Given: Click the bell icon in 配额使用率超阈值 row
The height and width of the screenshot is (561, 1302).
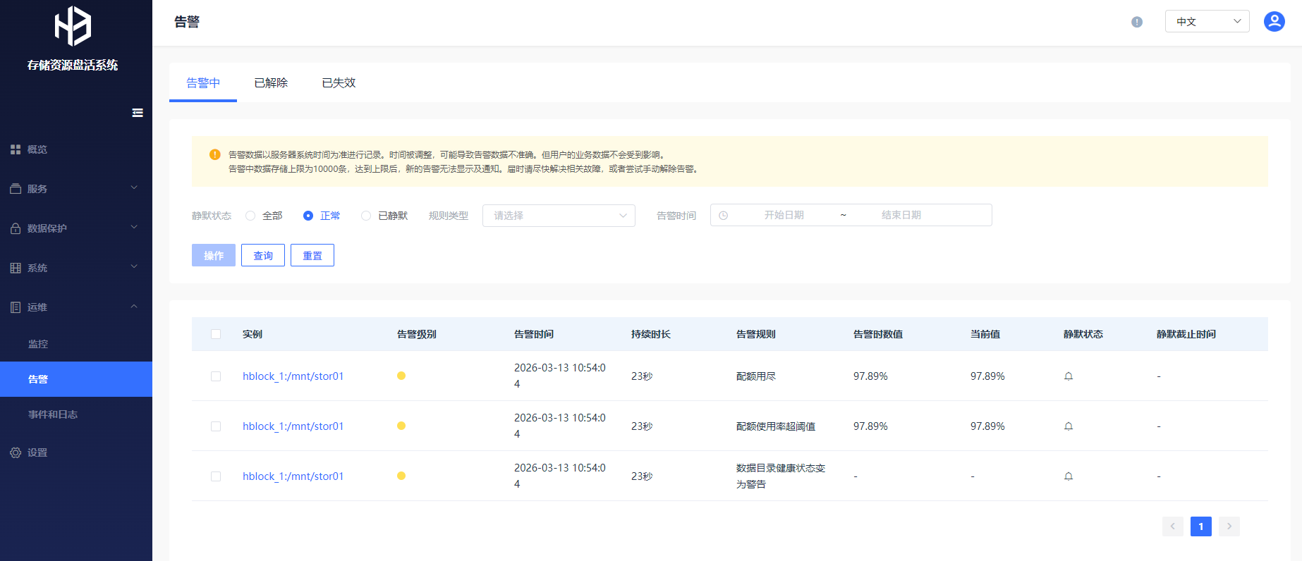Looking at the screenshot, I should (1069, 426).
